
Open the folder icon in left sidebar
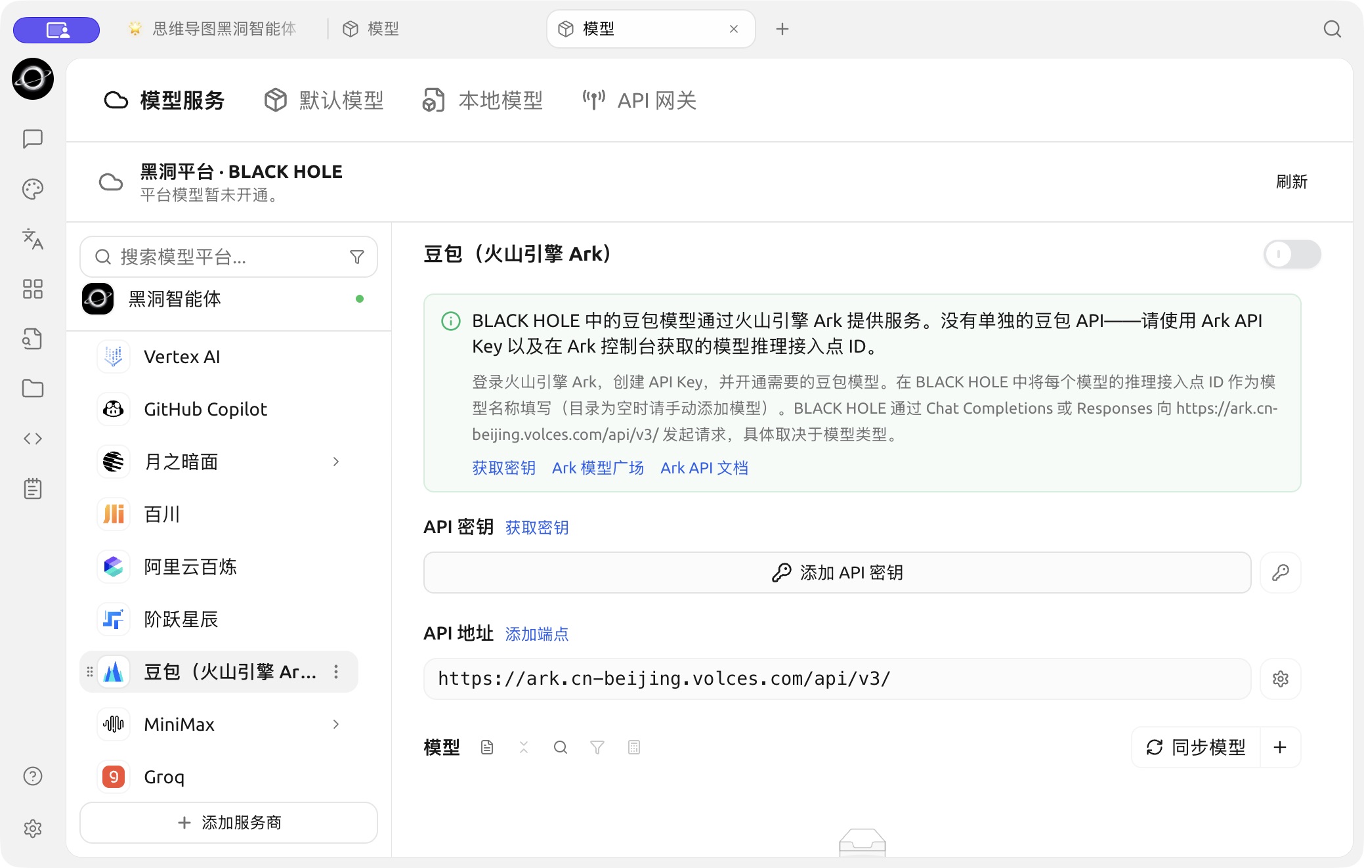[x=33, y=389]
